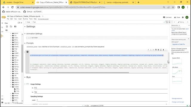Close the Files side panel
This screenshot has height=107, width=191.
coord(21,23)
